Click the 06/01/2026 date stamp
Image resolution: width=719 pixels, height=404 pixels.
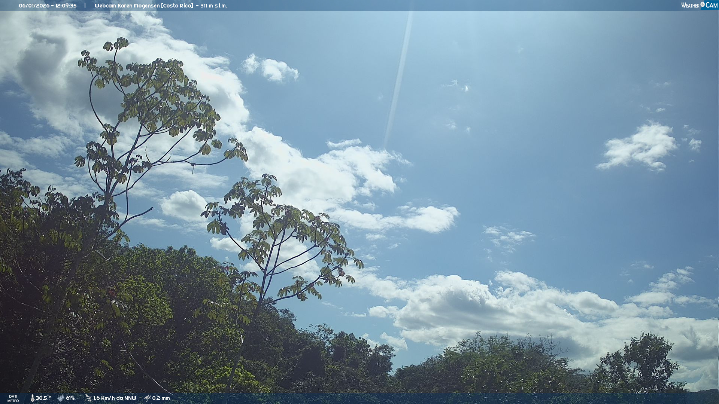point(34,6)
